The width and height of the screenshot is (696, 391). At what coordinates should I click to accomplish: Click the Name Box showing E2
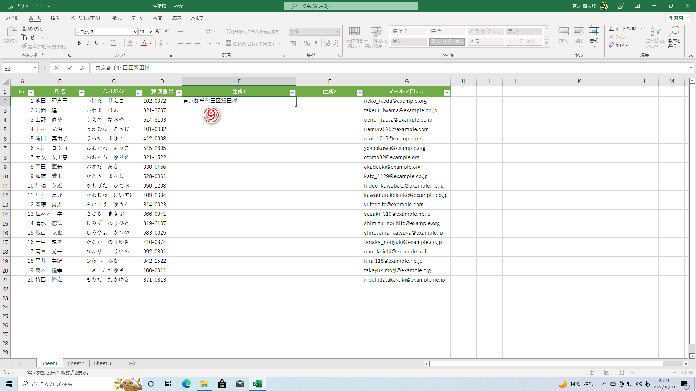coord(17,68)
